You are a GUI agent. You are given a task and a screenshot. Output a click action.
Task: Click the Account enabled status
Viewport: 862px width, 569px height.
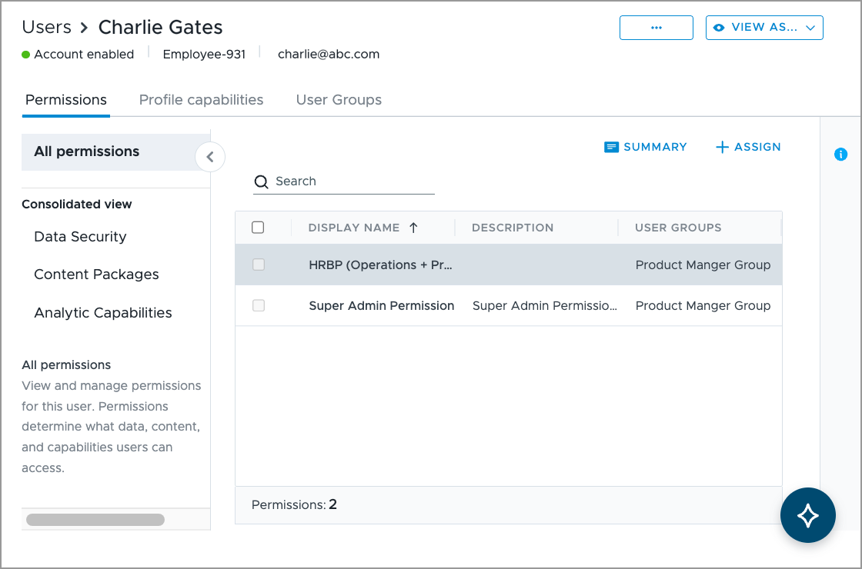pos(78,55)
